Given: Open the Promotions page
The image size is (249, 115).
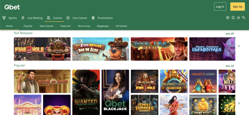Looking at the screenshot, I should pyautogui.click(x=105, y=18).
